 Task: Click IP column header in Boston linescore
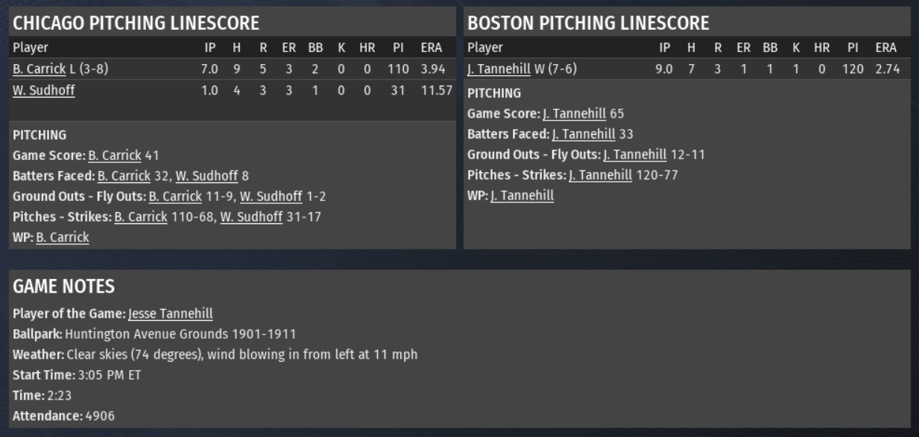[665, 48]
